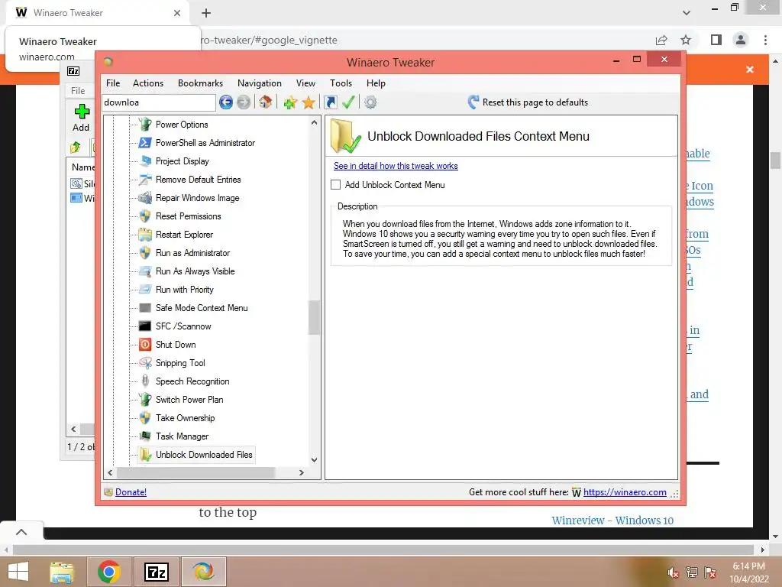Image resolution: width=782 pixels, height=587 pixels.
Task: Click the Donate! link
Action: pyautogui.click(x=131, y=492)
